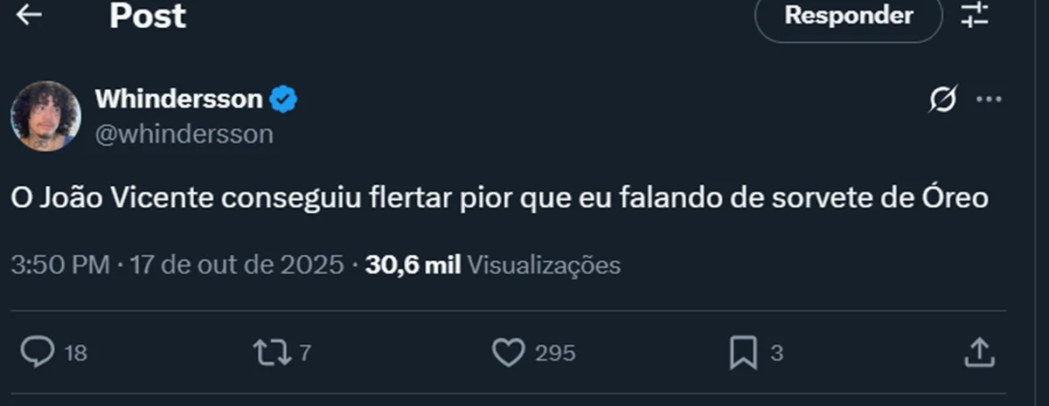Toggle the bookmark icon on the post
Image resolution: width=1049 pixels, height=406 pixels.
coord(743,352)
